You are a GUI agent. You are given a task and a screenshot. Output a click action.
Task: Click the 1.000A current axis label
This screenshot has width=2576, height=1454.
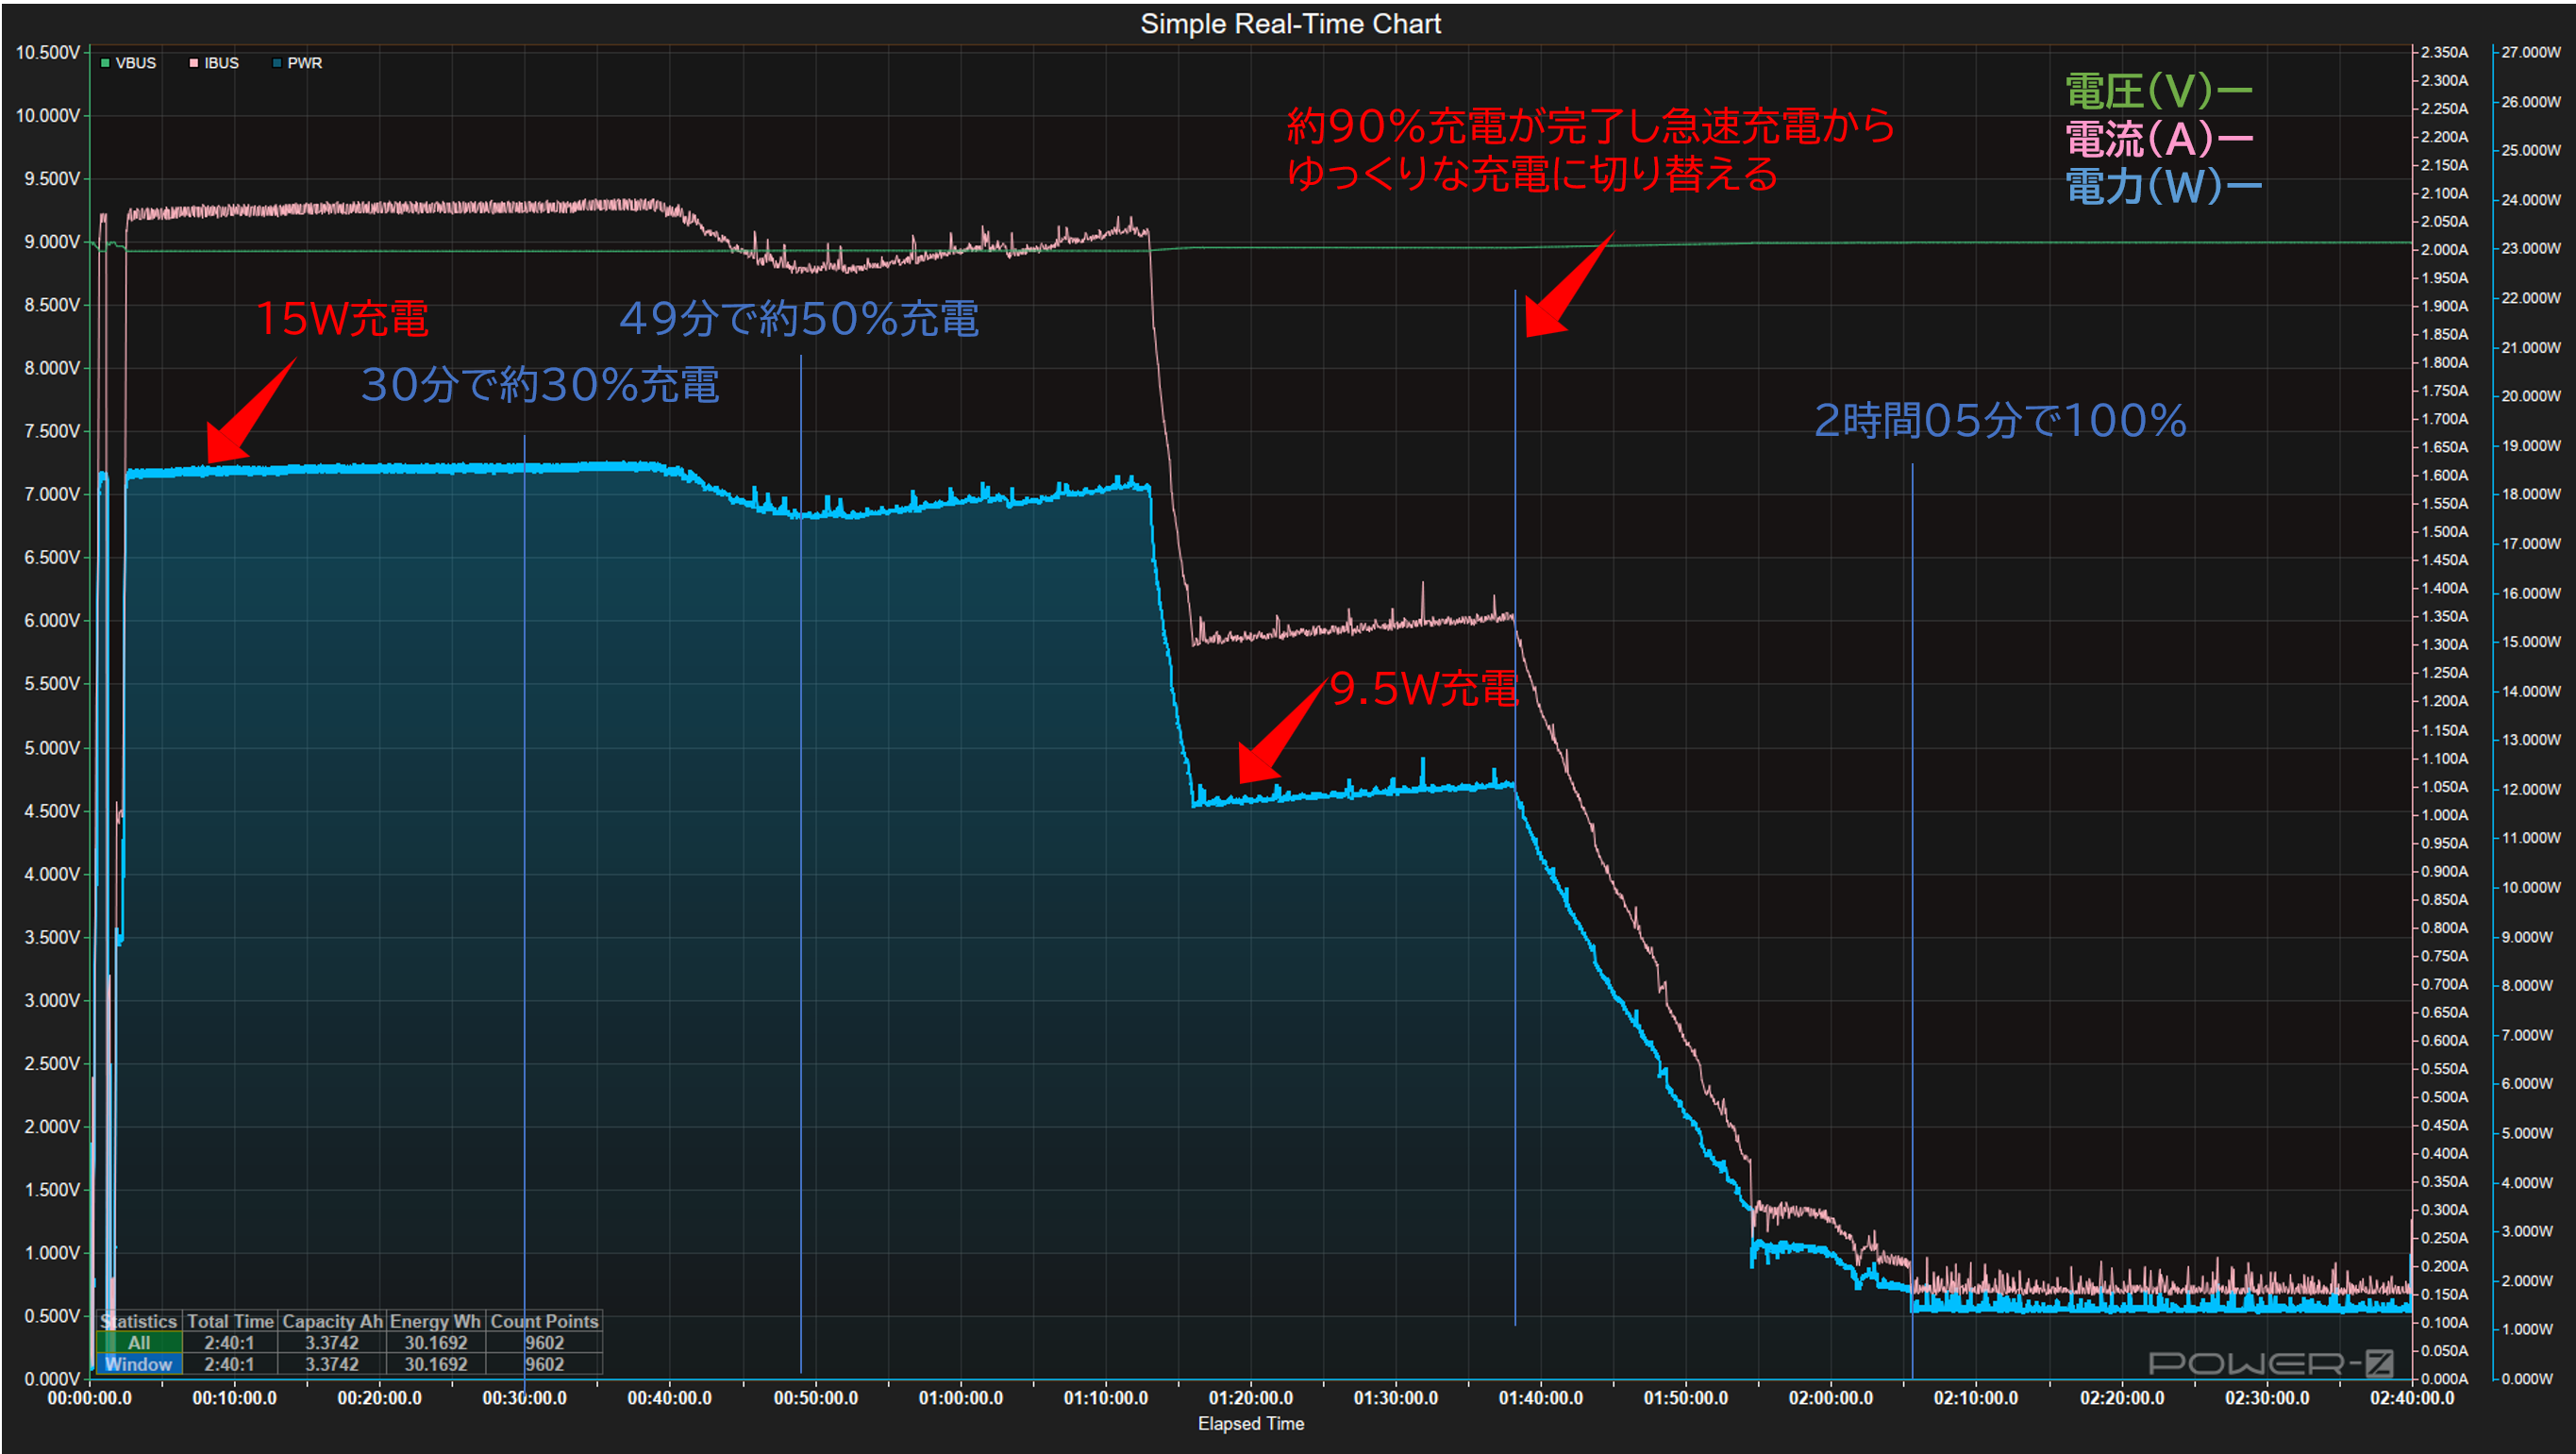coord(2444,815)
